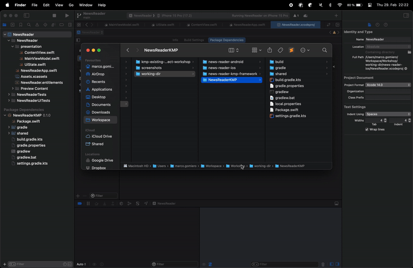
Task: Click Xcode Run play button
Action: click(67, 15)
